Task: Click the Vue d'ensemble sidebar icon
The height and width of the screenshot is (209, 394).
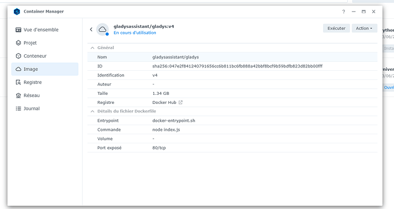Action: [18, 30]
